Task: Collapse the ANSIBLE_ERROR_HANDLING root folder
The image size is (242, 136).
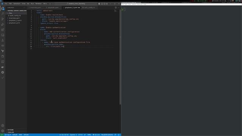Action: pos(16,11)
